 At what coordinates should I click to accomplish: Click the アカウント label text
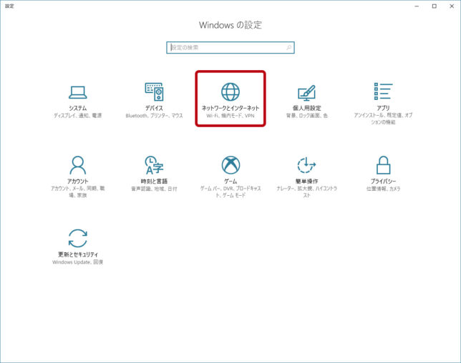77,181
